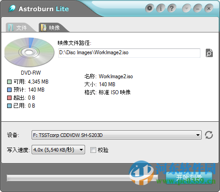Click the image file path input field
This screenshot has height=192, width=220.
(129, 53)
